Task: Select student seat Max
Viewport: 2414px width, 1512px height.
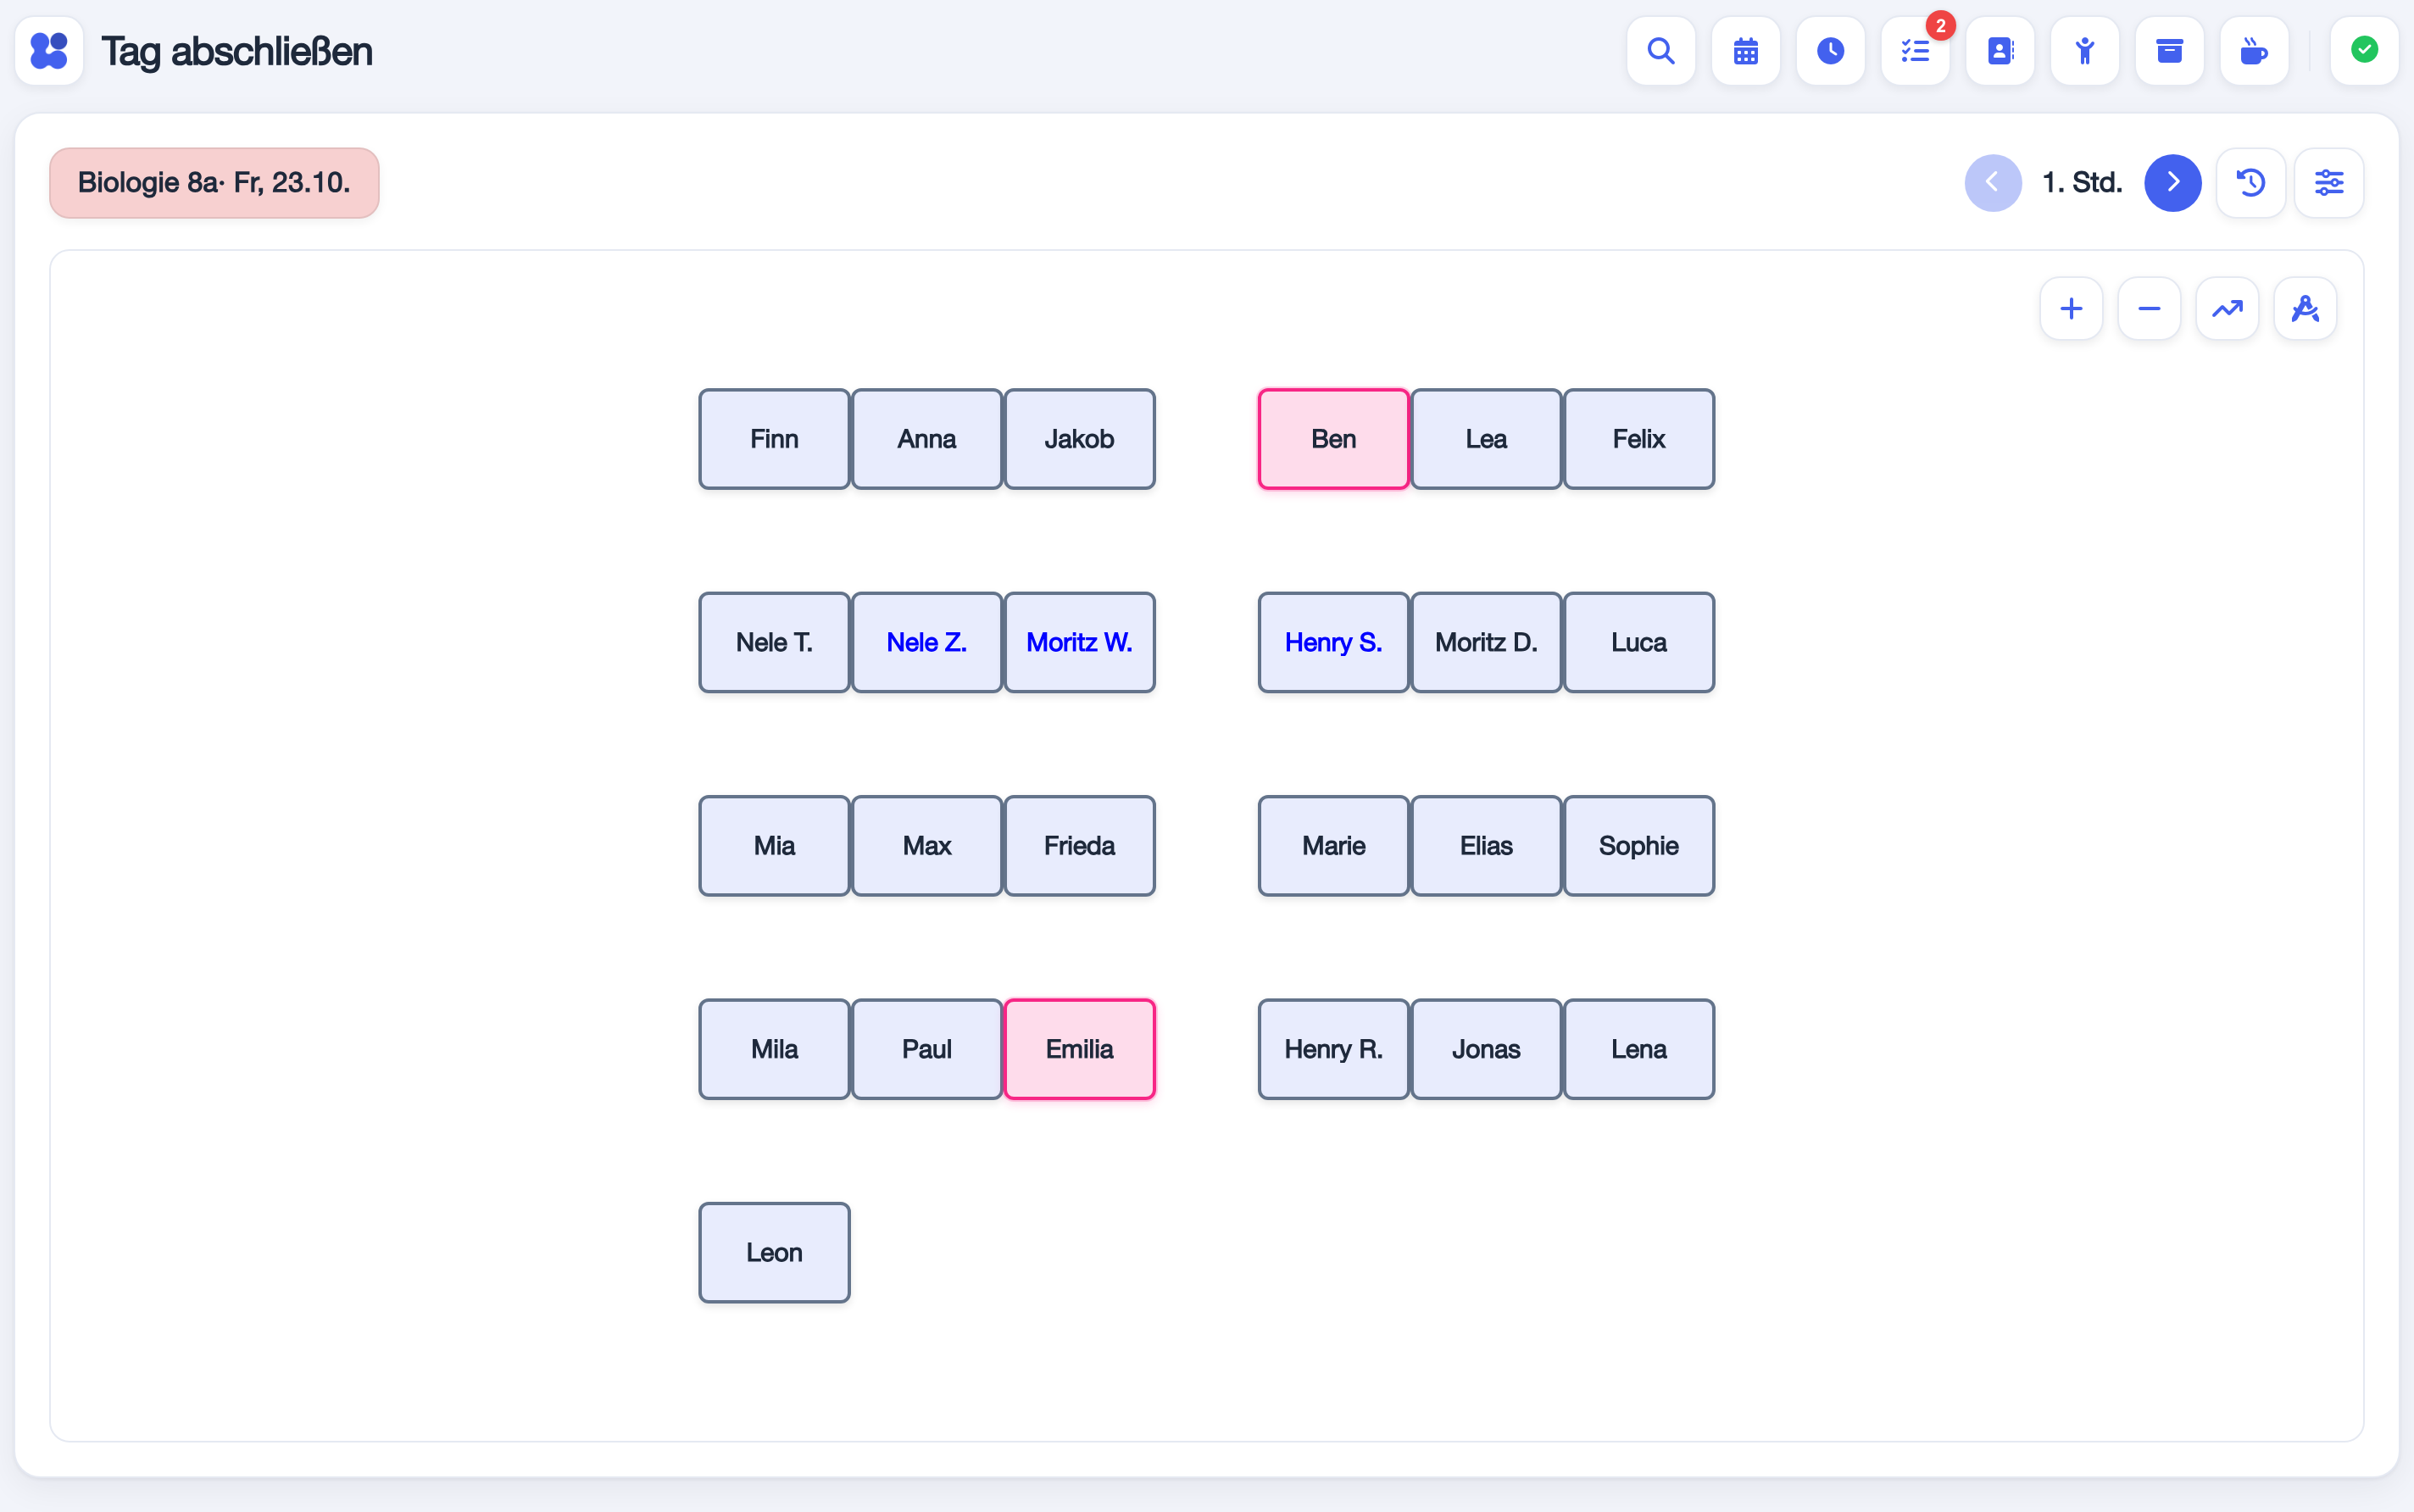Action: 926,846
